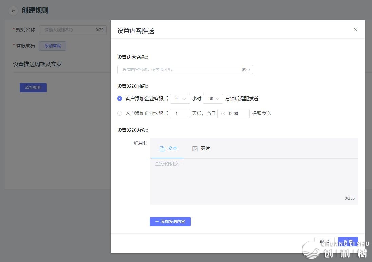Click the picture icon in 图片 tab
This screenshot has width=372, height=262.
coord(195,149)
